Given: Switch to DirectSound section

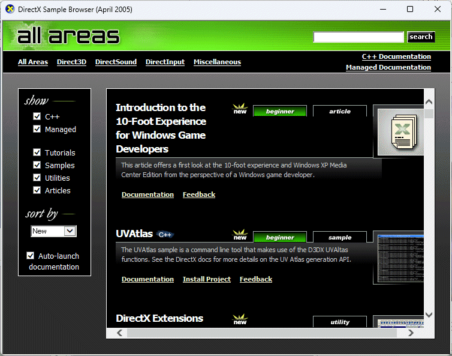Looking at the screenshot, I should coord(116,62).
